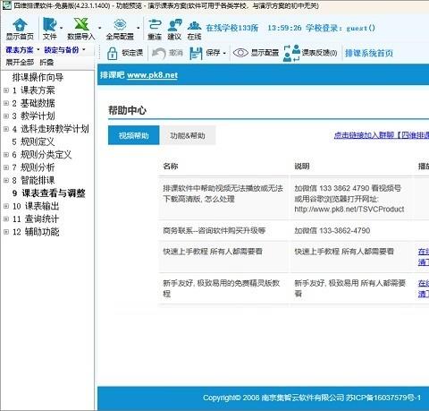Open the 保存 dropdown arrow

coord(224,54)
